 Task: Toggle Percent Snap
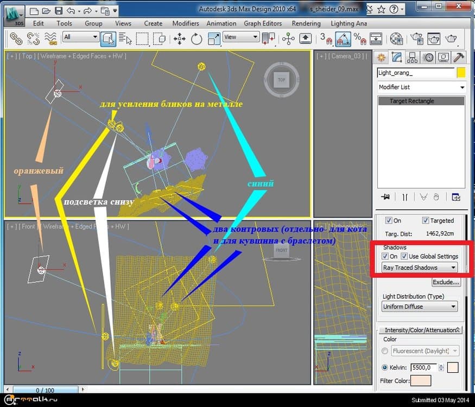pyautogui.click(x=360, y=39)
